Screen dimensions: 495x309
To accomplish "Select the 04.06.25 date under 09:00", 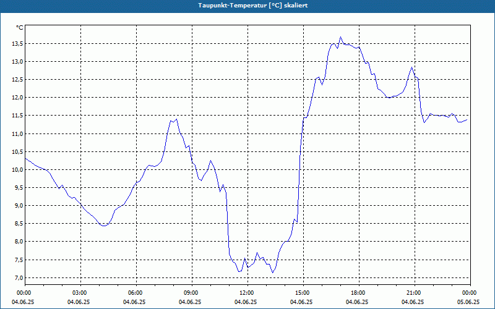I will [190, 302].
